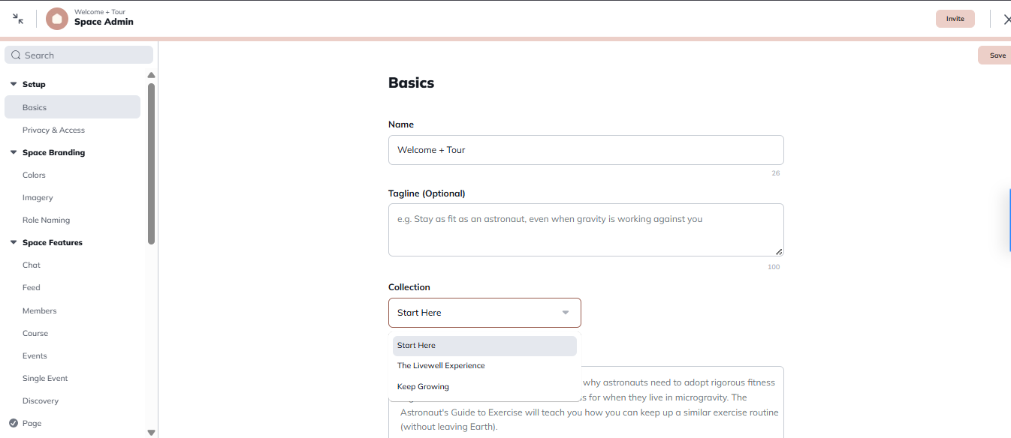The height and width of the screenshot is (438, 1011).
Task: Collapse the Setup section
Action: [x=13, y=84]
